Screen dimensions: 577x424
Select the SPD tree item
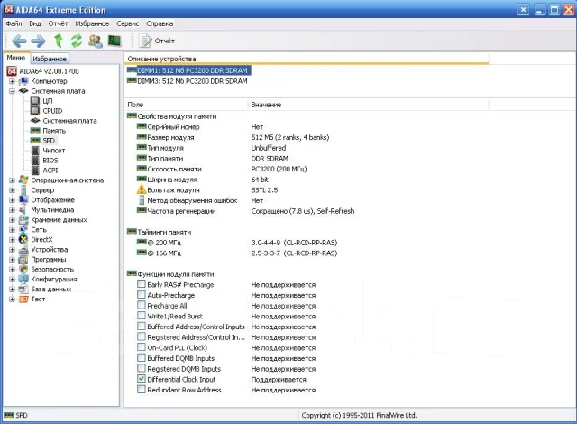tap(49, 141)
